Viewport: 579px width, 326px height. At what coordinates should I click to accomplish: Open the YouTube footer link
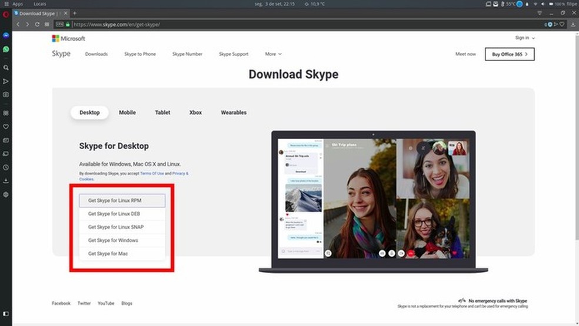pyautogui.click(x=106, y=303)
